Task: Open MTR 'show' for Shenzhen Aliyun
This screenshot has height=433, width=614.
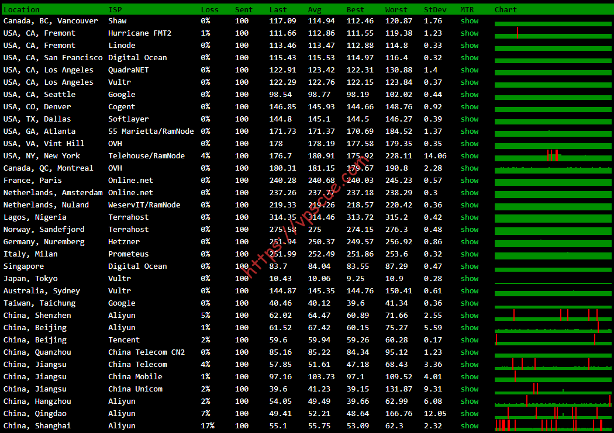Action: tap(470, 316)
